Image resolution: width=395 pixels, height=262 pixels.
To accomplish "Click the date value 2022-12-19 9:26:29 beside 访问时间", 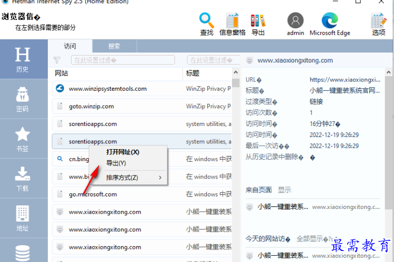I will coord(334,135).
